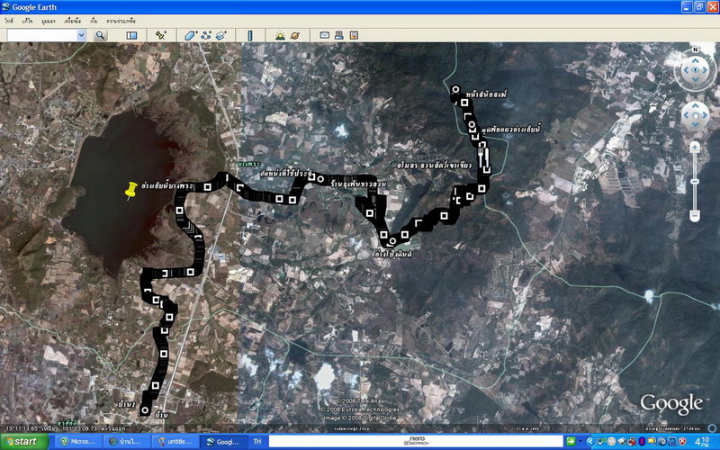Screen dimensions: 720x450
Task: Click the Add Image Overlay icon
Action: click(x=220, y=35)
